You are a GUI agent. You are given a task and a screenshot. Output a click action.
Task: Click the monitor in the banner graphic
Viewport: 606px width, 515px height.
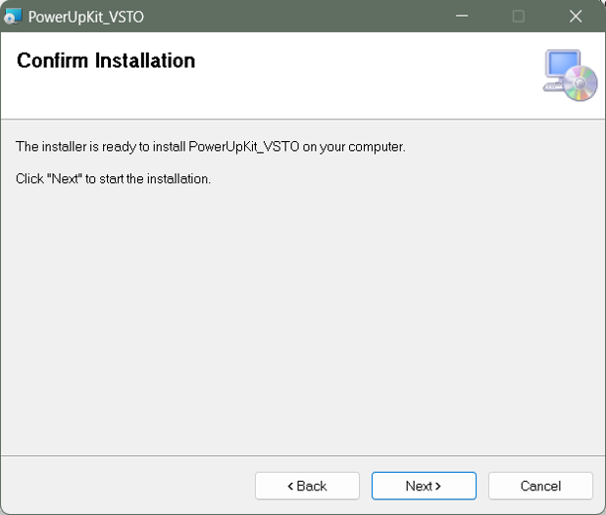(x=562, y=70)
